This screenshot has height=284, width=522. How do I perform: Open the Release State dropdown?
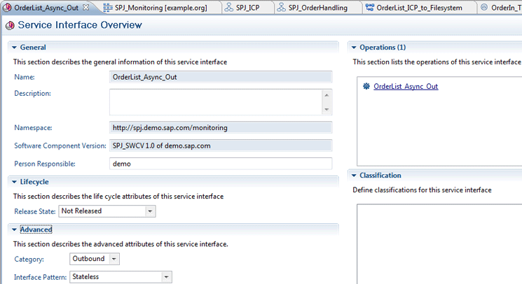pos(150,211)
